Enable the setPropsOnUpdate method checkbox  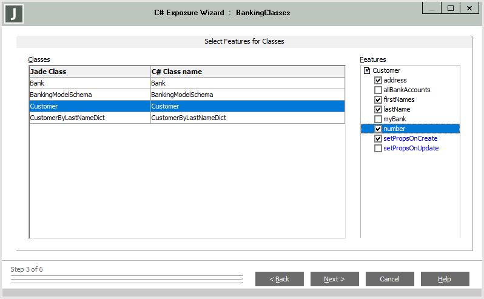pos(378,148)
